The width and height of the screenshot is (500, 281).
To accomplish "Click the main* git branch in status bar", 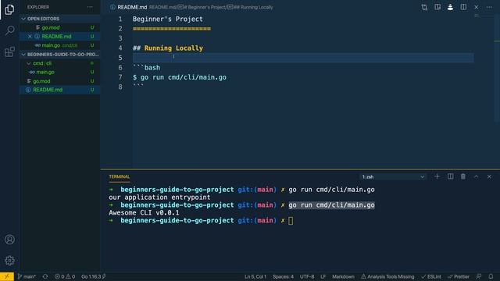I will point(27,276).
